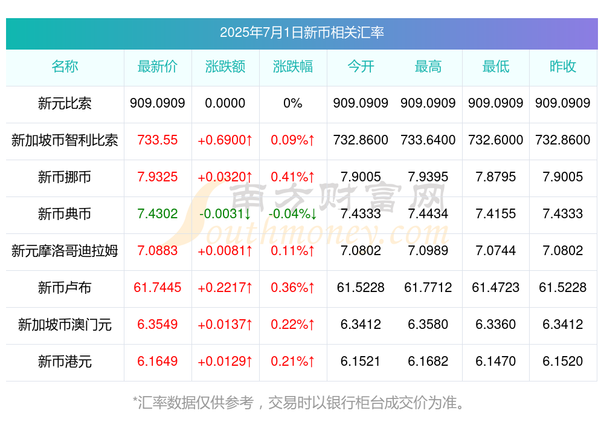The image size is (604, 422).
Task: Click latest price 6.3549
Action: pos(158,325)
